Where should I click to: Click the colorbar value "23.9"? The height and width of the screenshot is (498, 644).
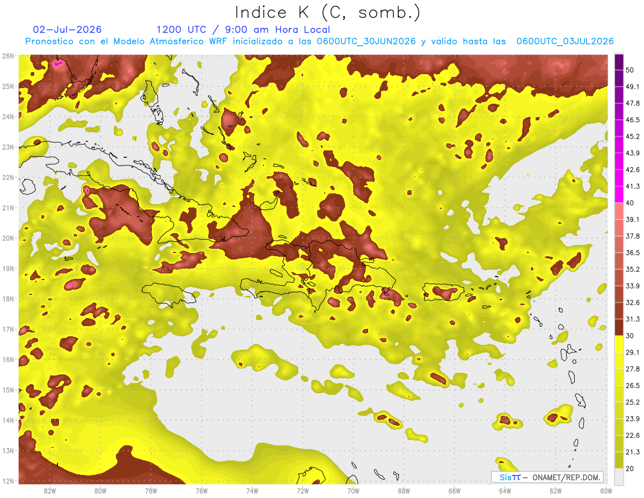[x=633, y=419]
